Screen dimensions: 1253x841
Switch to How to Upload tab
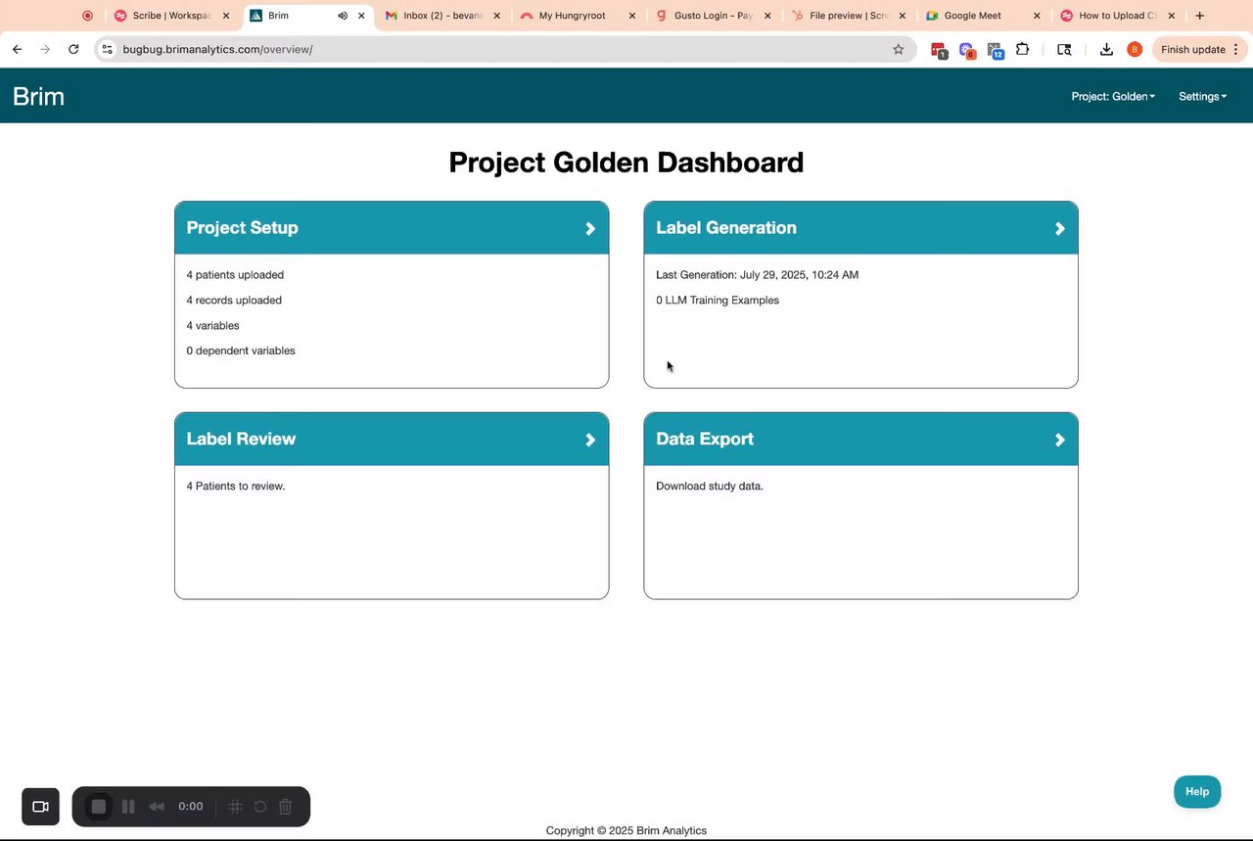[x=1118, y=16]
